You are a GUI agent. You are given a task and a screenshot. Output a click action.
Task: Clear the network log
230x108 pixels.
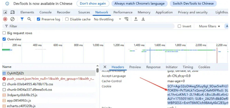(13, 19)
